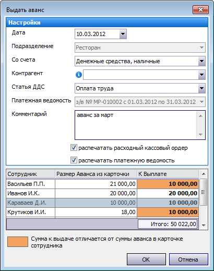This screenshot has height=271, width=214.
Task: Click the employee table scrollbar thumb
Action: pos(203,192)
